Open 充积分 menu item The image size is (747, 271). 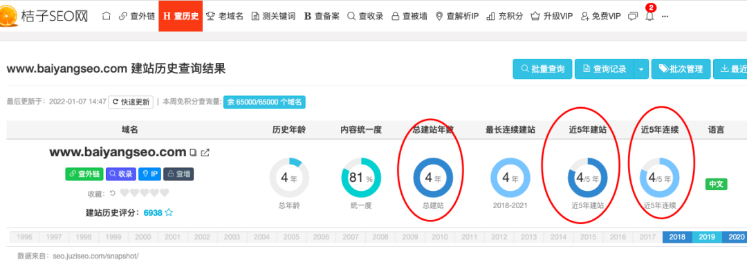[x=504, y=16]
